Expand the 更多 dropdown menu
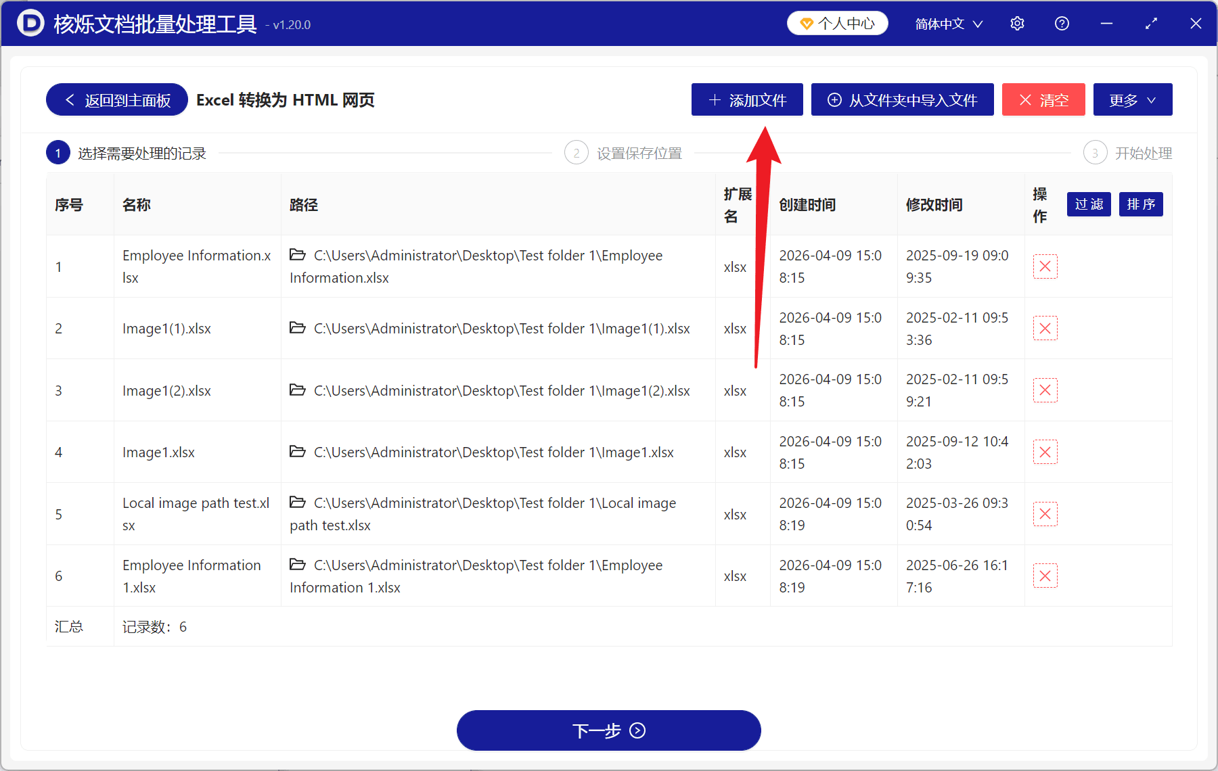Viewport: 1218px width, 771px height. (1132, 99)
